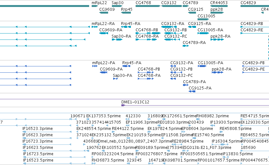The width and height of the screenshot is (269, 165).
Task: Select the Rrp45 gene label
Action: pyautogui.click(x=127, y=9)
